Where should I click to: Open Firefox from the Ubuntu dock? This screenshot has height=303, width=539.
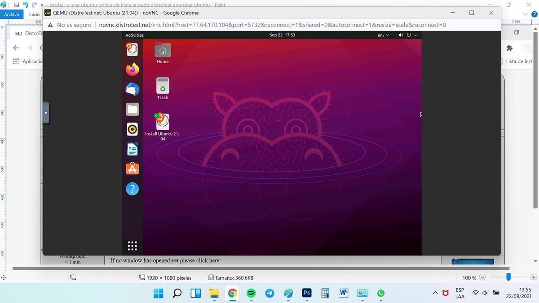pos(132,69)
